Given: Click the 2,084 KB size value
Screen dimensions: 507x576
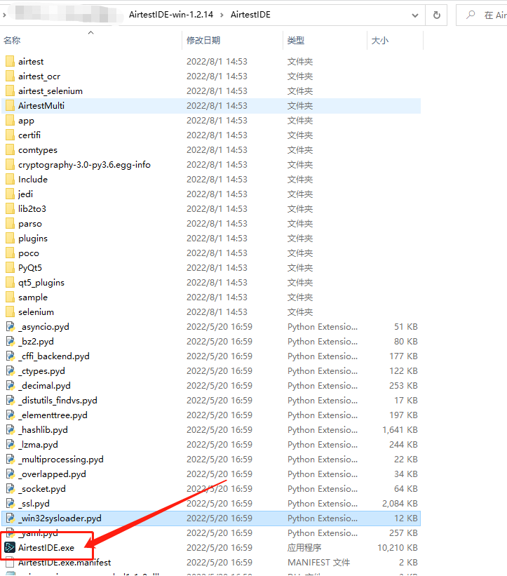Looking at the screenshot, I should tap(400, 503).
